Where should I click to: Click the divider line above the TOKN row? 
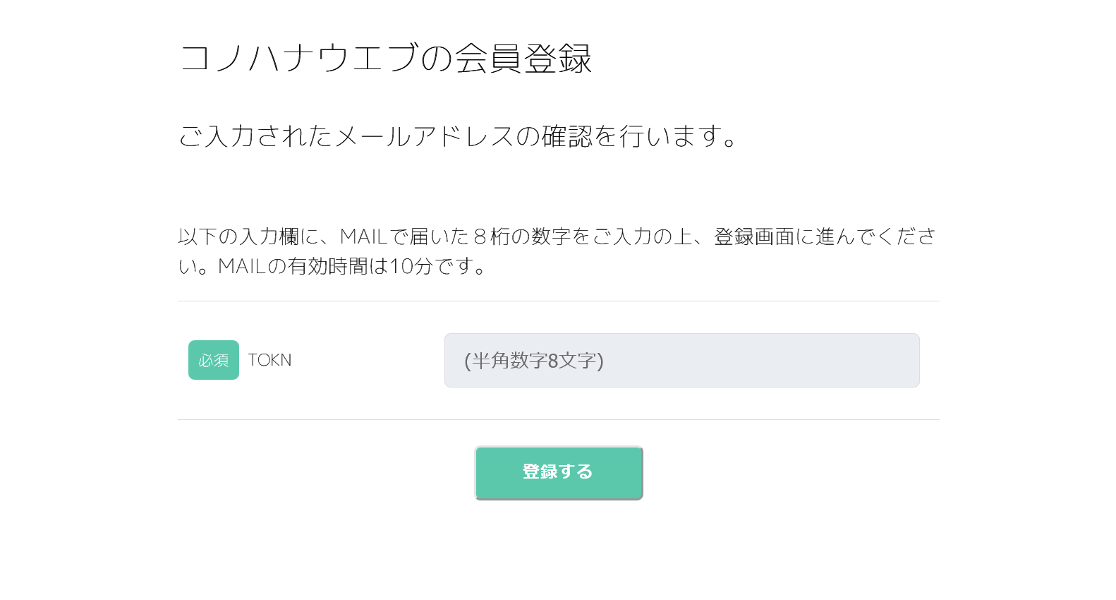(x=557, y=301)
